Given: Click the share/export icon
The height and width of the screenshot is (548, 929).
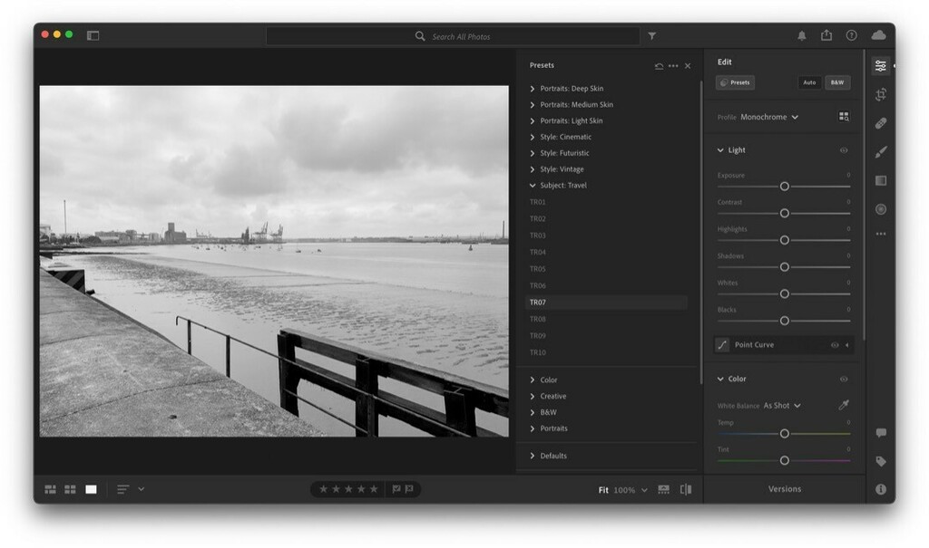Looking at the screenshot, I should point(826,35).
